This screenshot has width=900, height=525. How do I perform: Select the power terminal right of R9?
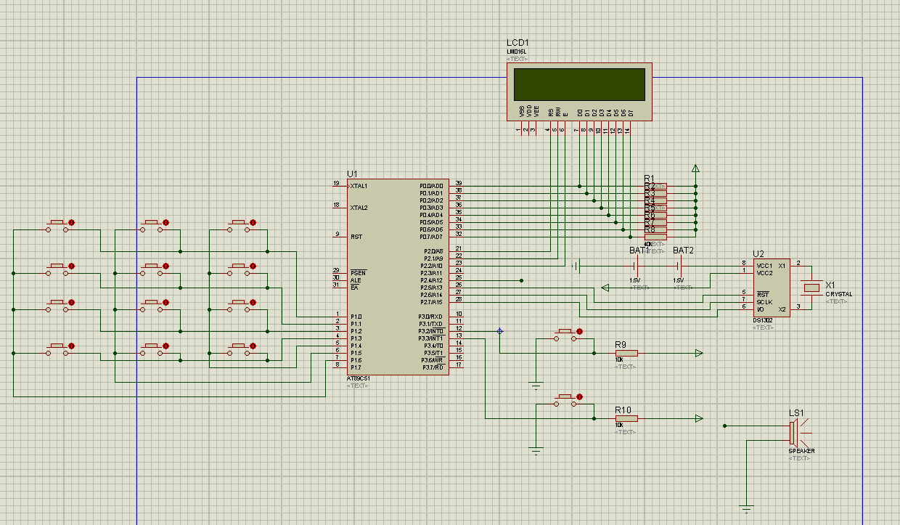[x=698, y=353]
